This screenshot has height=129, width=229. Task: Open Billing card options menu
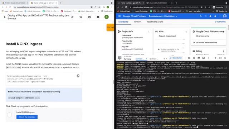pyautogui.click(x=223, y=51)
